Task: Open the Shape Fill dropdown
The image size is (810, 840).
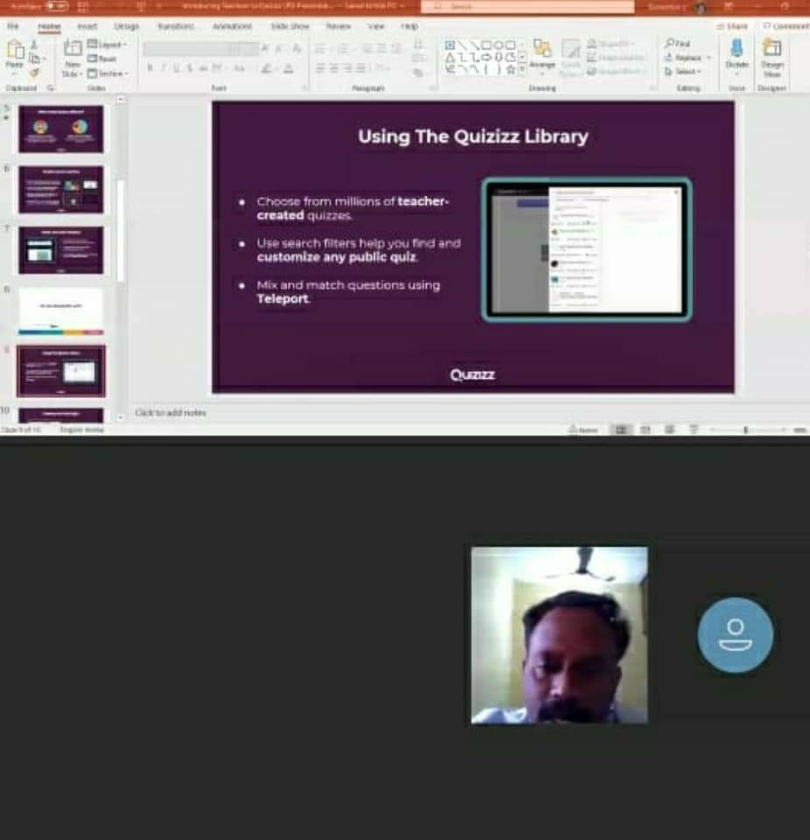Action: coord(611,44)
